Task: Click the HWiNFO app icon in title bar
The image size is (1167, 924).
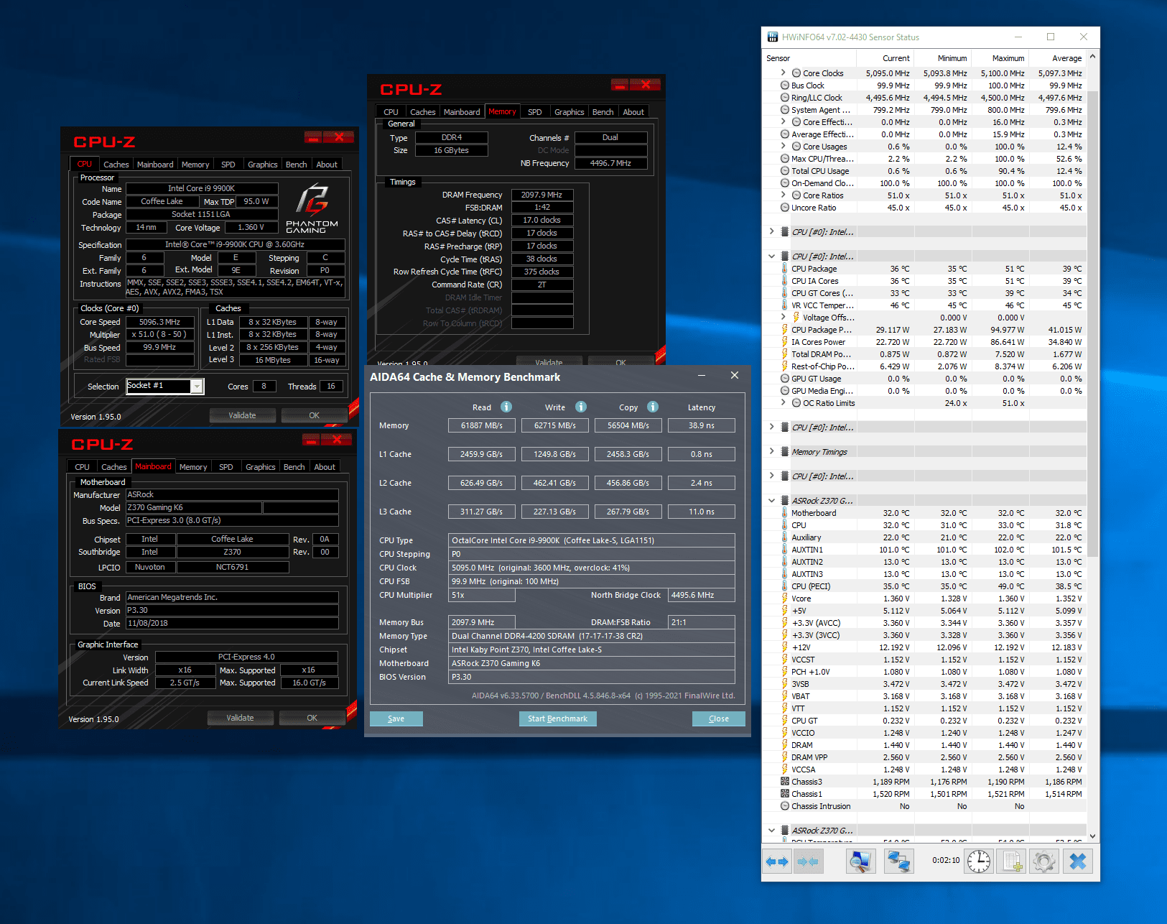Action: coord(773,37)
